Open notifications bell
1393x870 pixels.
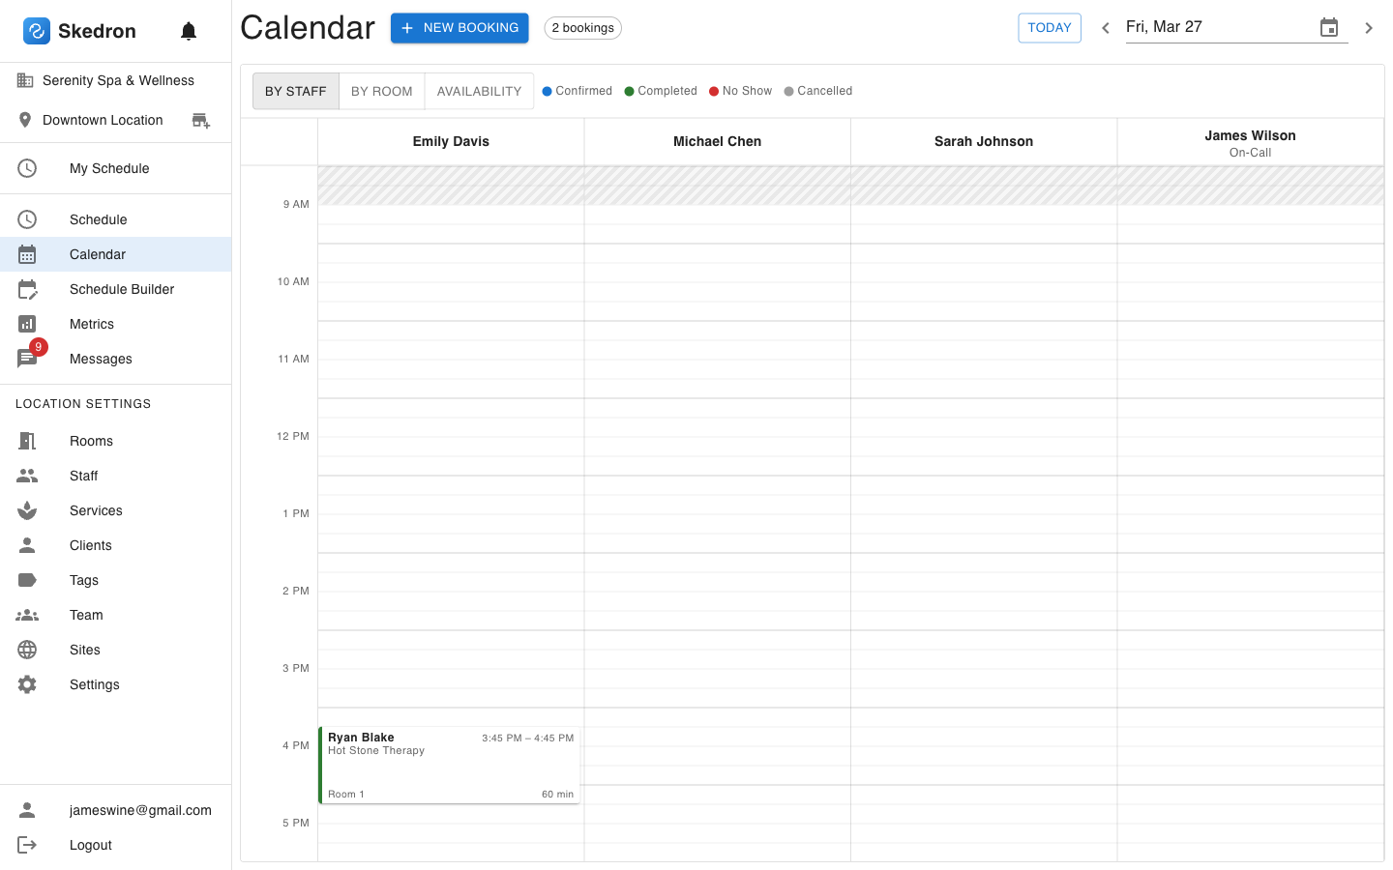(189, 31)
